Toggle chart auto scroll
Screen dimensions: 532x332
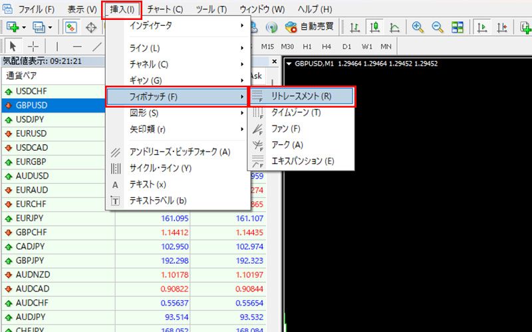tap(481, 27)
